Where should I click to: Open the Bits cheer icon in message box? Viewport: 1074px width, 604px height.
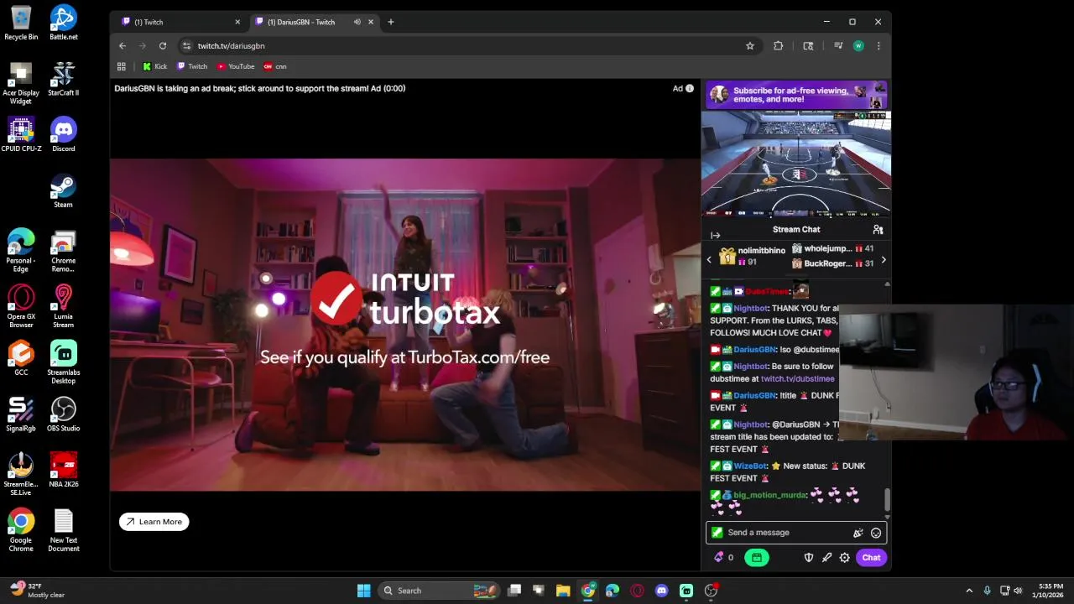click(858, 533)
